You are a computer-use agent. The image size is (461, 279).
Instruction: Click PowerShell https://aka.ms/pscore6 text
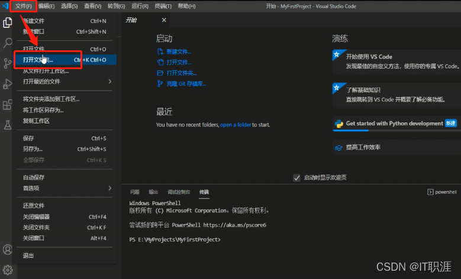click(219, 225)
